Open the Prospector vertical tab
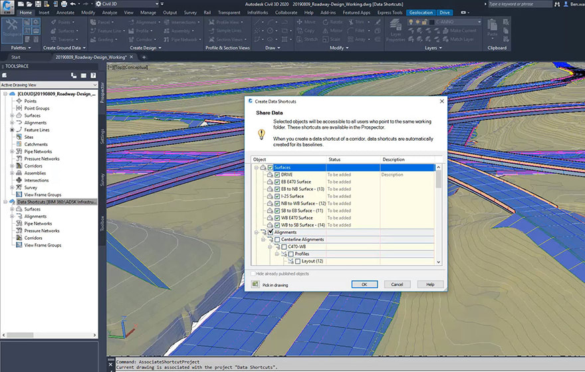The width and height of the screenshot is (585, 372). (x=102, y=92)
